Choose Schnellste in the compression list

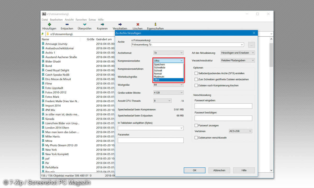coord(168,68)
